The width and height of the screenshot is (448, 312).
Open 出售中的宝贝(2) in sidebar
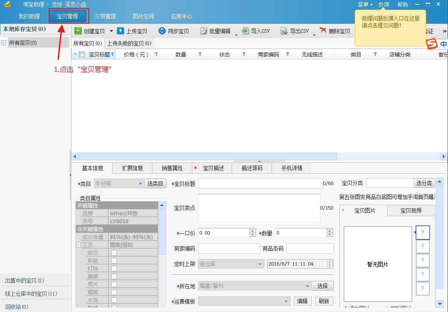pos(25,280)
